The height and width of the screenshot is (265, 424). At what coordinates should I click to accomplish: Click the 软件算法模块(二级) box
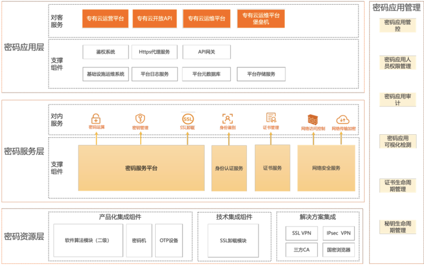tap(88, 240)
